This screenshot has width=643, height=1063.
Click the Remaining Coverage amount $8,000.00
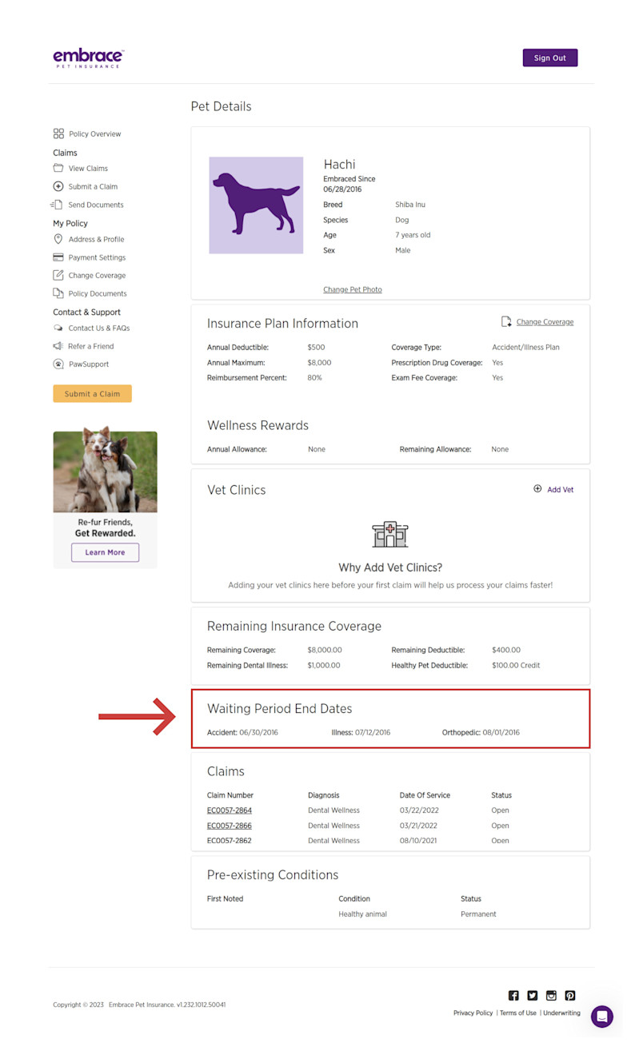[x=325, y=651]
